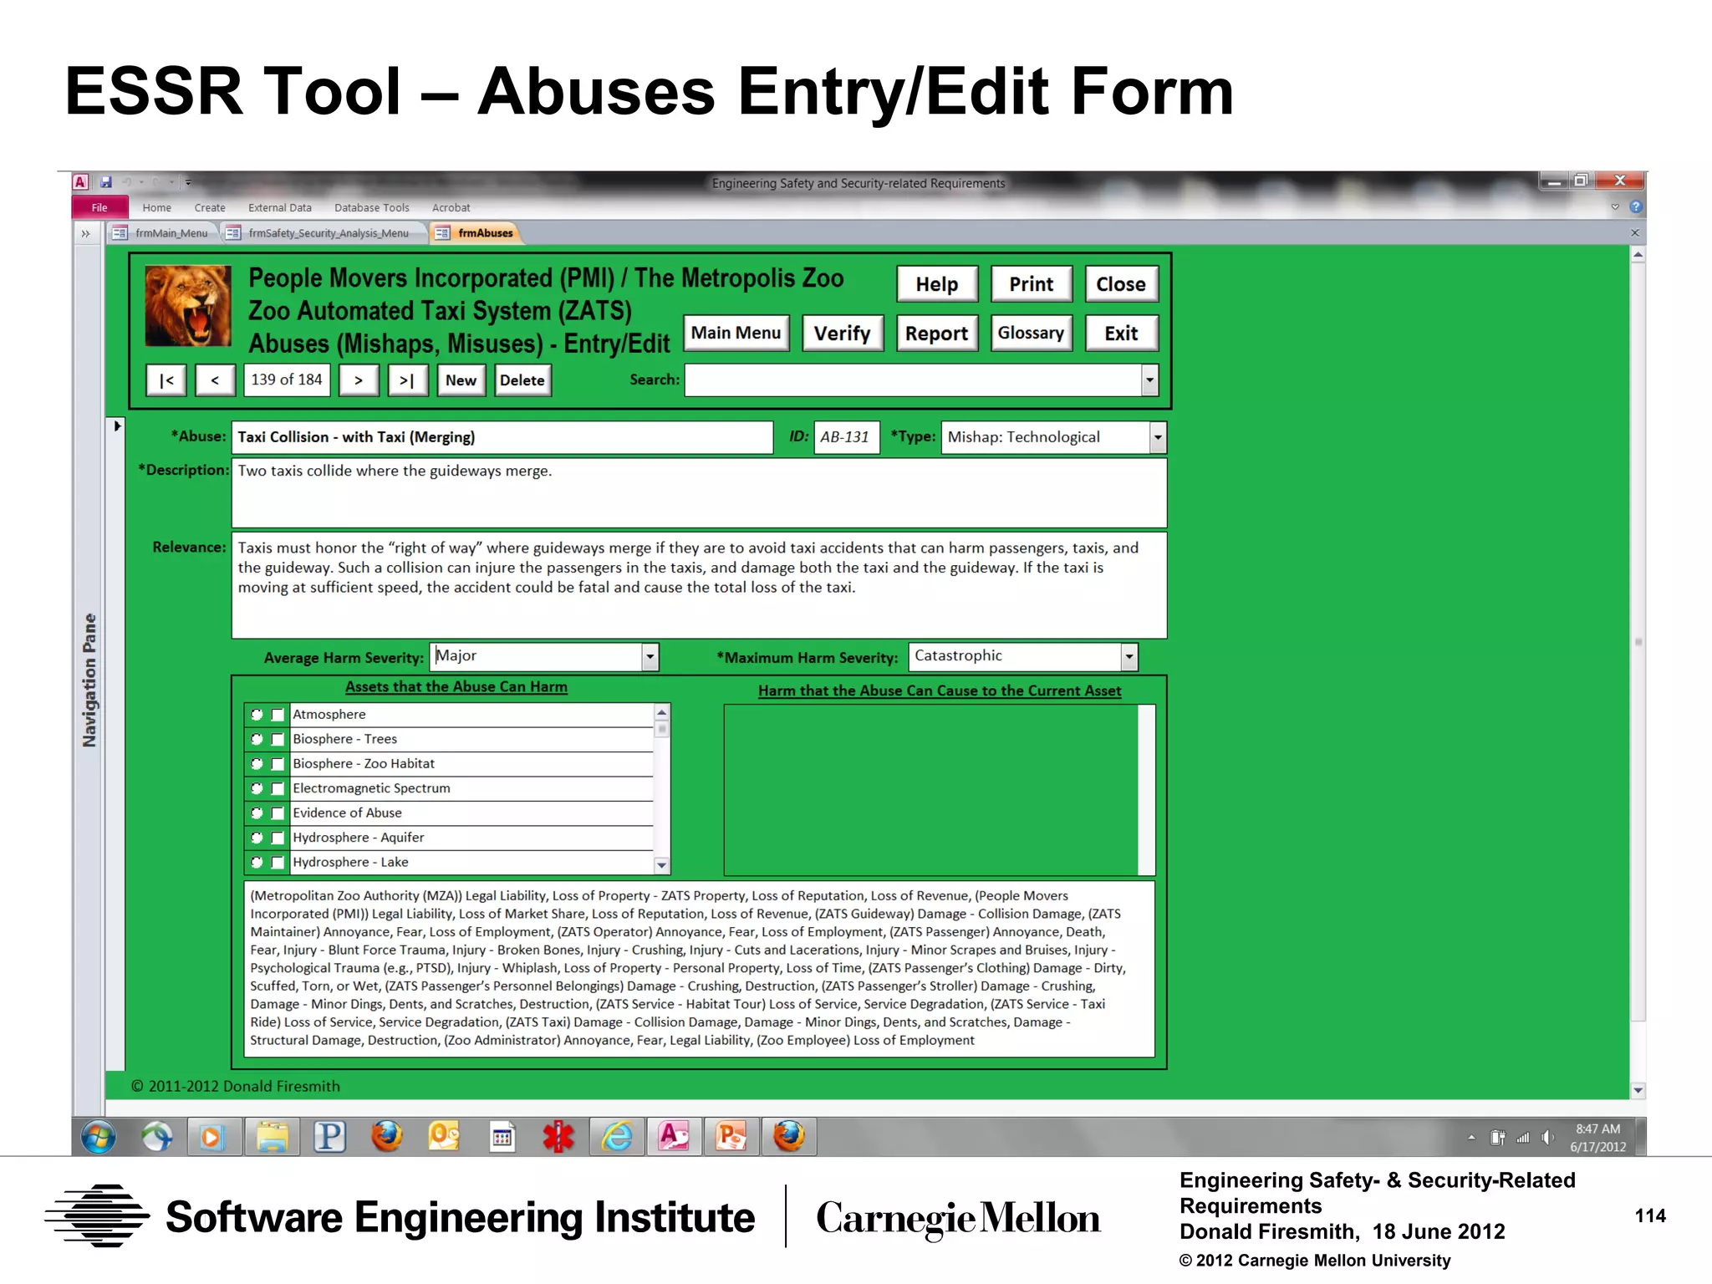Open the Home ribbon tab
The width and height of the screenshot is (1712, 1284).
pyautogui.click(x=156, y=207)
